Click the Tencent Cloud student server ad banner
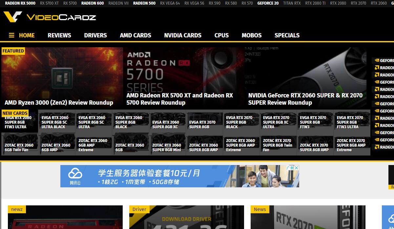This screenshot has height=229, width=394. [180, 176]
